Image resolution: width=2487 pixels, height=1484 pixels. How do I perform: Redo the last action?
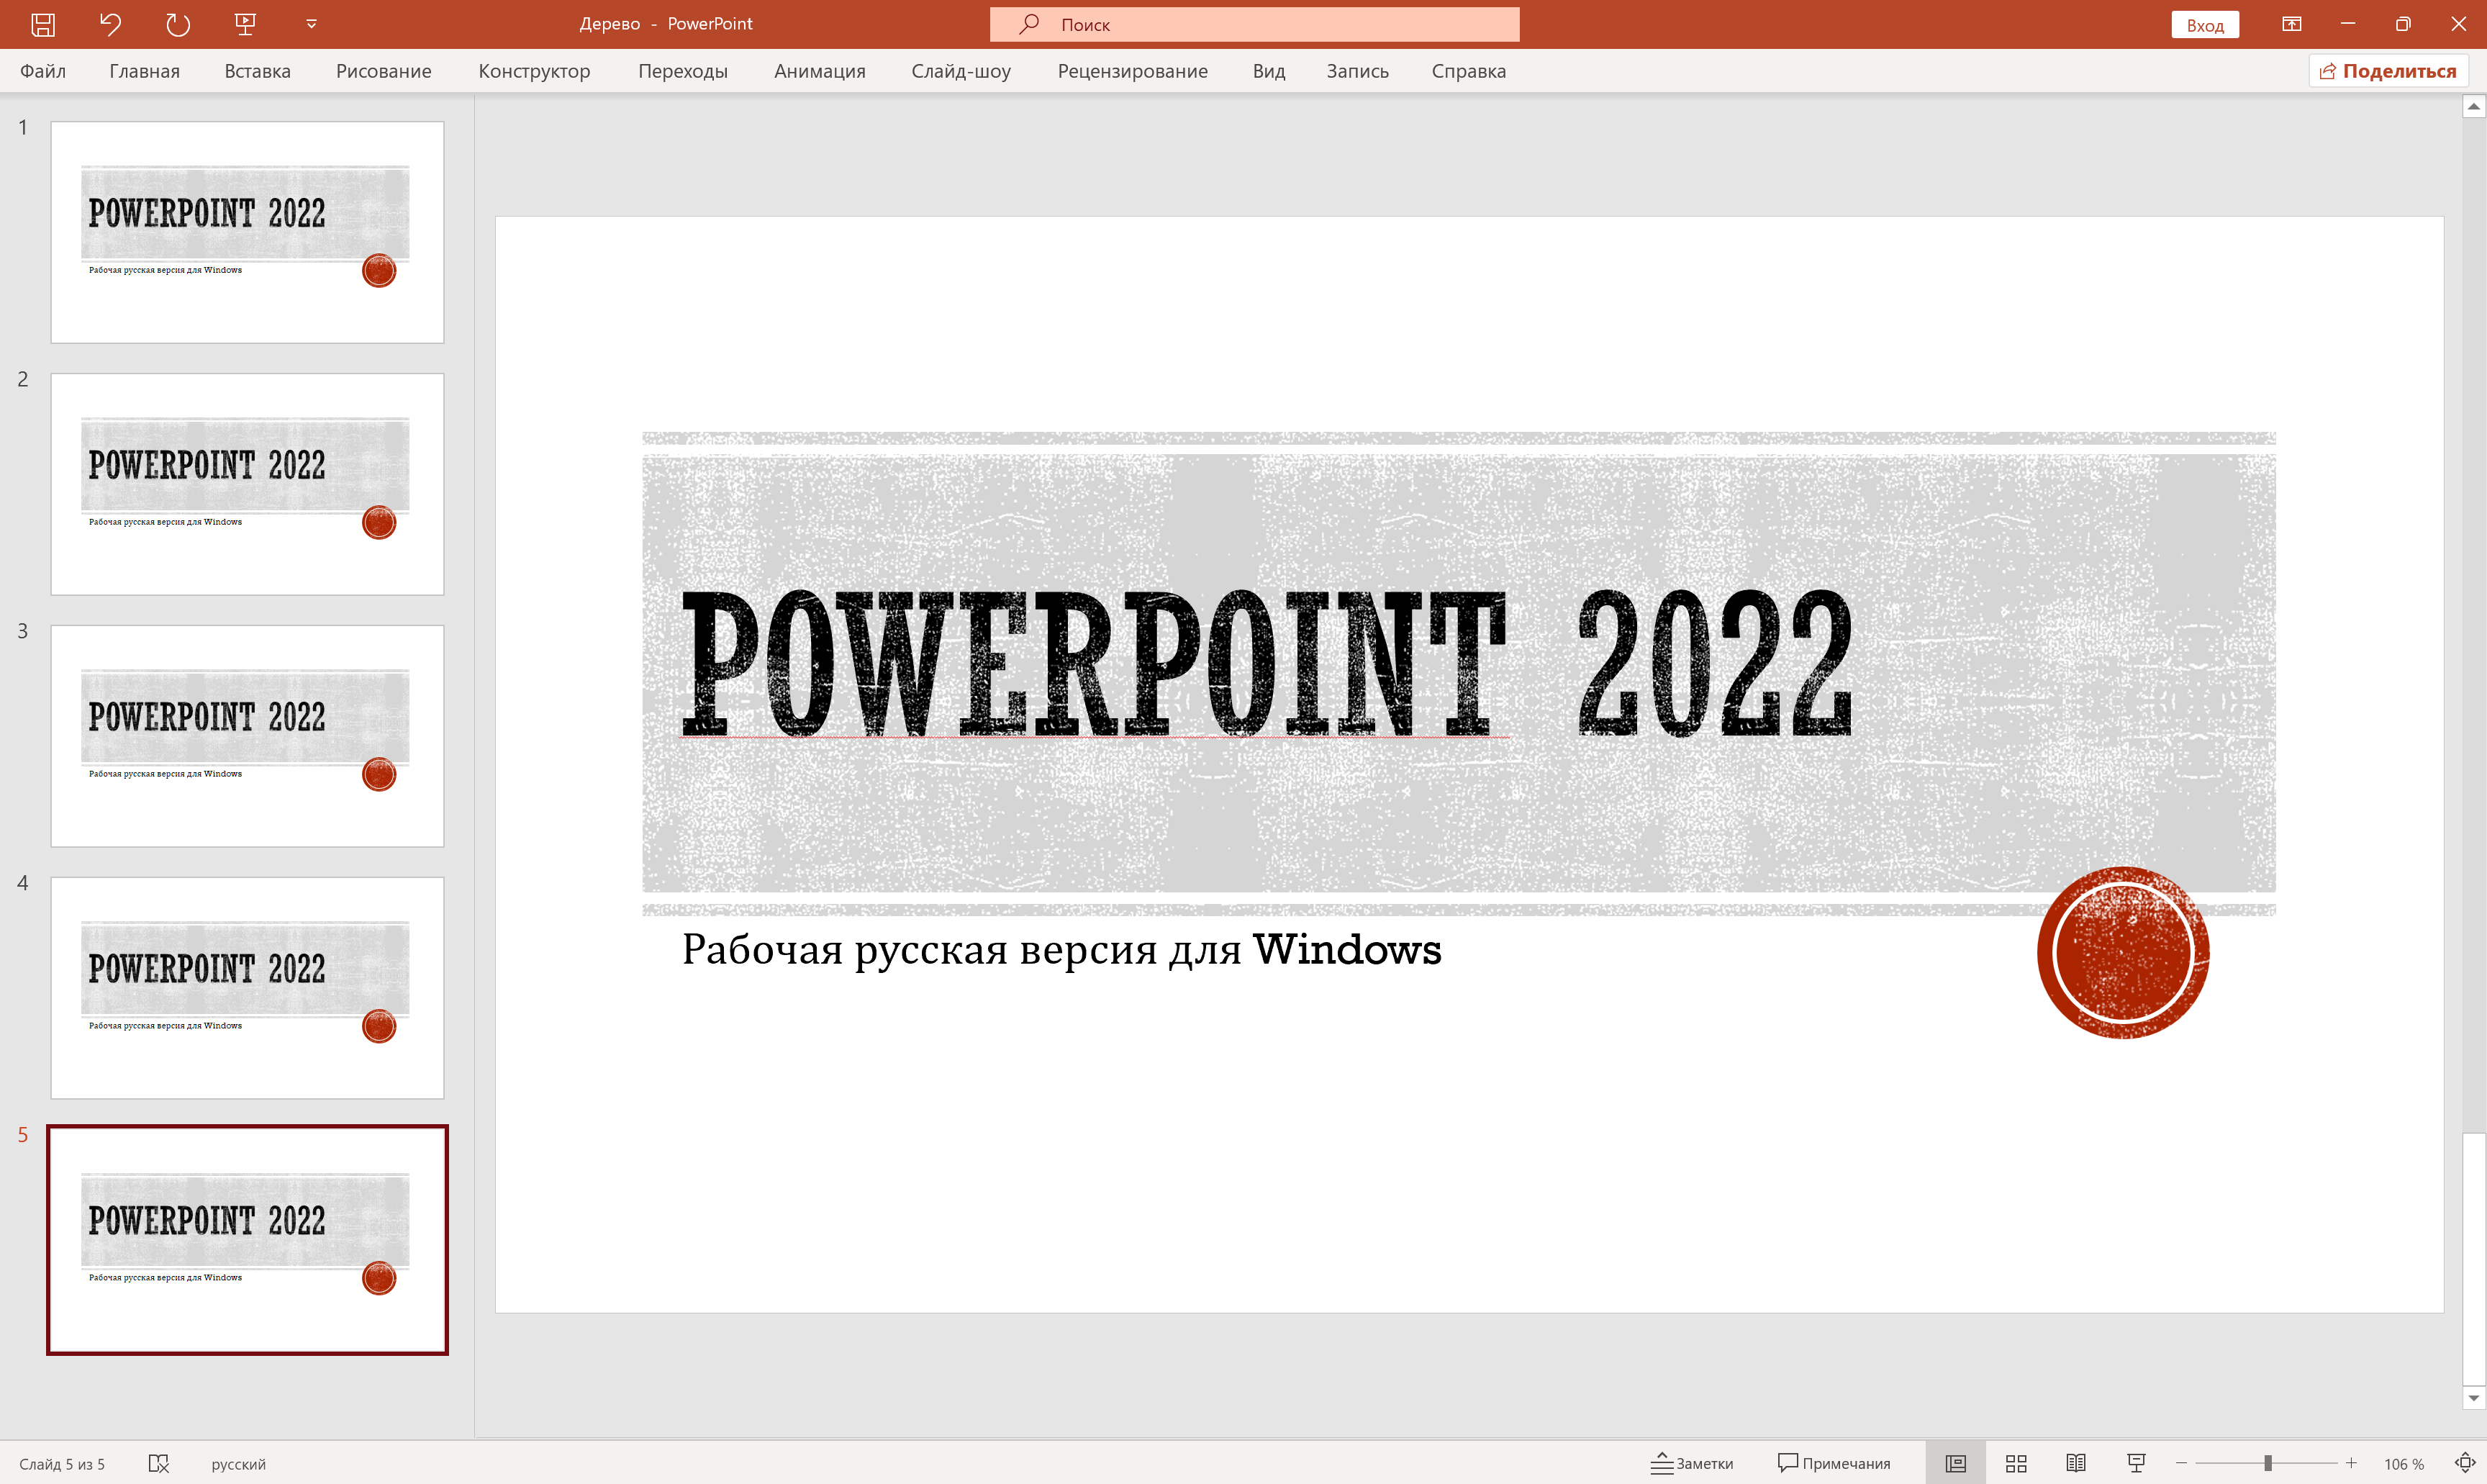178,23
